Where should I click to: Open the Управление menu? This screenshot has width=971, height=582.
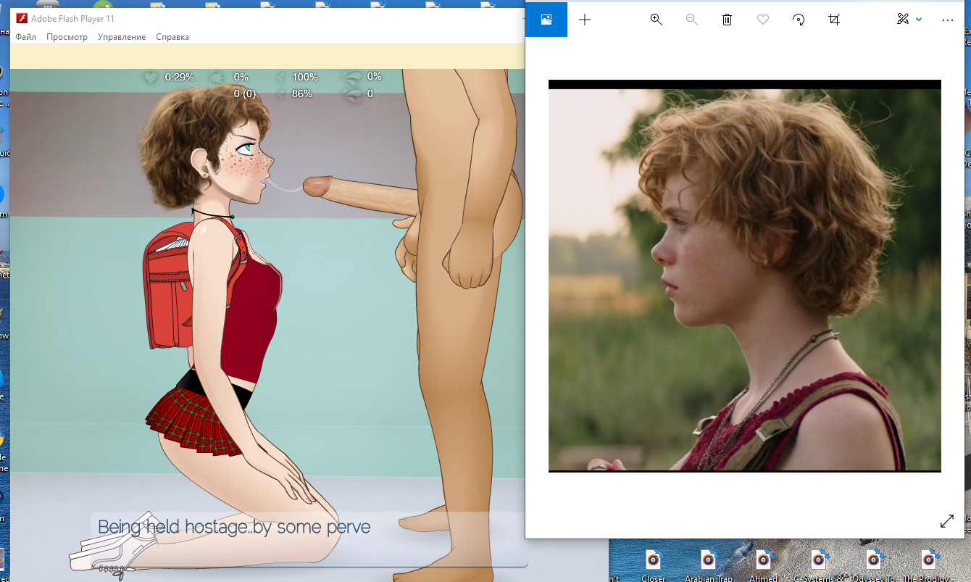tap(122, 36)
